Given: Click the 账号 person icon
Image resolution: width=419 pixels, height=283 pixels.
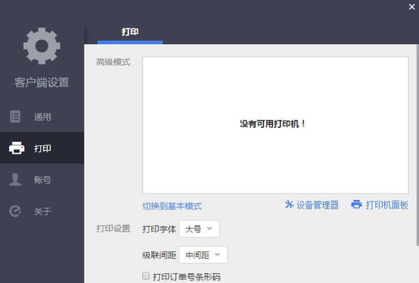Looking at the screenshot, I should click(x=15, y=179).
